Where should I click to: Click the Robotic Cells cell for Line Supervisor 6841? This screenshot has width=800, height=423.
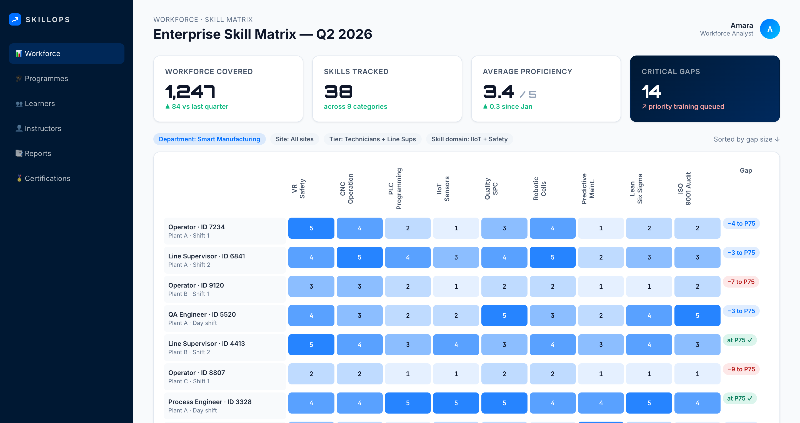point(552,257)
